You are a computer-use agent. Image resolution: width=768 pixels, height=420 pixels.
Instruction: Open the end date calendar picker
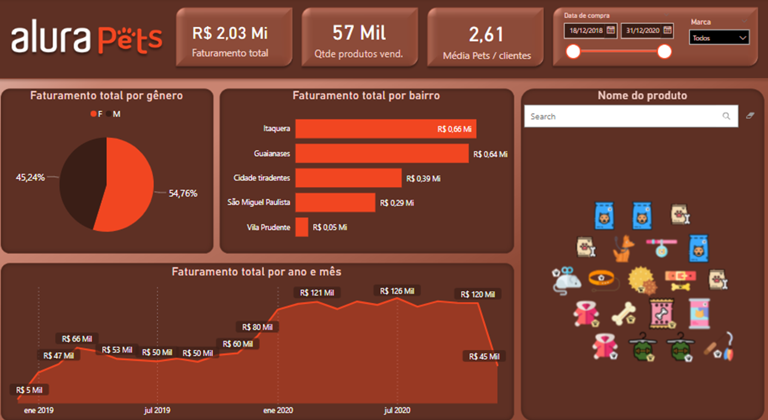pyautogui.click(x=667, y=30)
